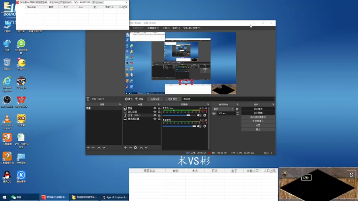Toggle visibility of Image source
Screen dimensions: 358x201
point(155,108)
